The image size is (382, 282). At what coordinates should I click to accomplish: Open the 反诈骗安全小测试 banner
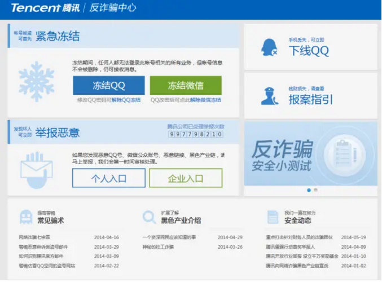(310, 153)
